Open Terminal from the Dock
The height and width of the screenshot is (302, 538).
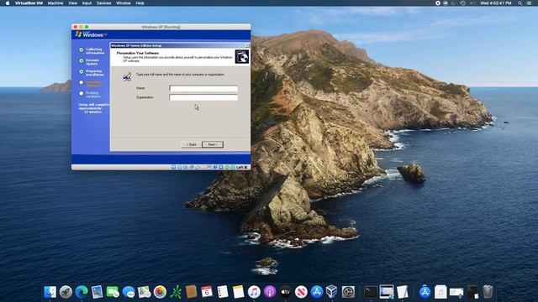pyautogui.click(x=371, y=292)
